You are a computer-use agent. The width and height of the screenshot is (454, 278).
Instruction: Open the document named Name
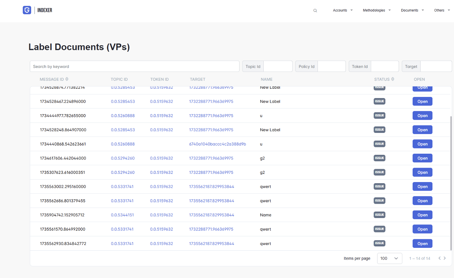pos(422,215)
